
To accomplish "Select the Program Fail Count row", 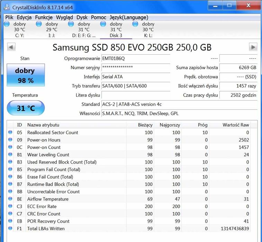I will coord(129,169).
